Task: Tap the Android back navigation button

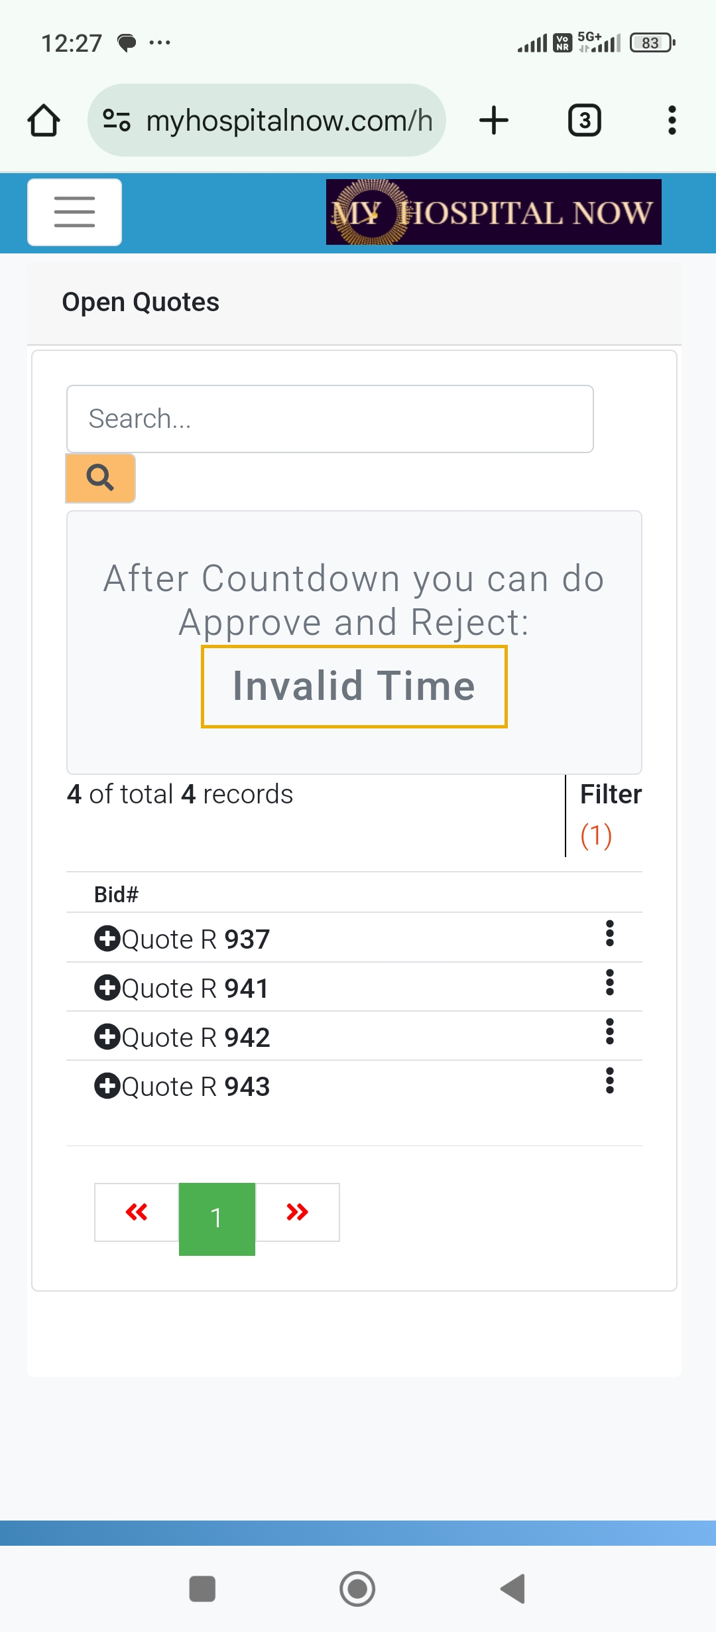Action: (513, 1589)
